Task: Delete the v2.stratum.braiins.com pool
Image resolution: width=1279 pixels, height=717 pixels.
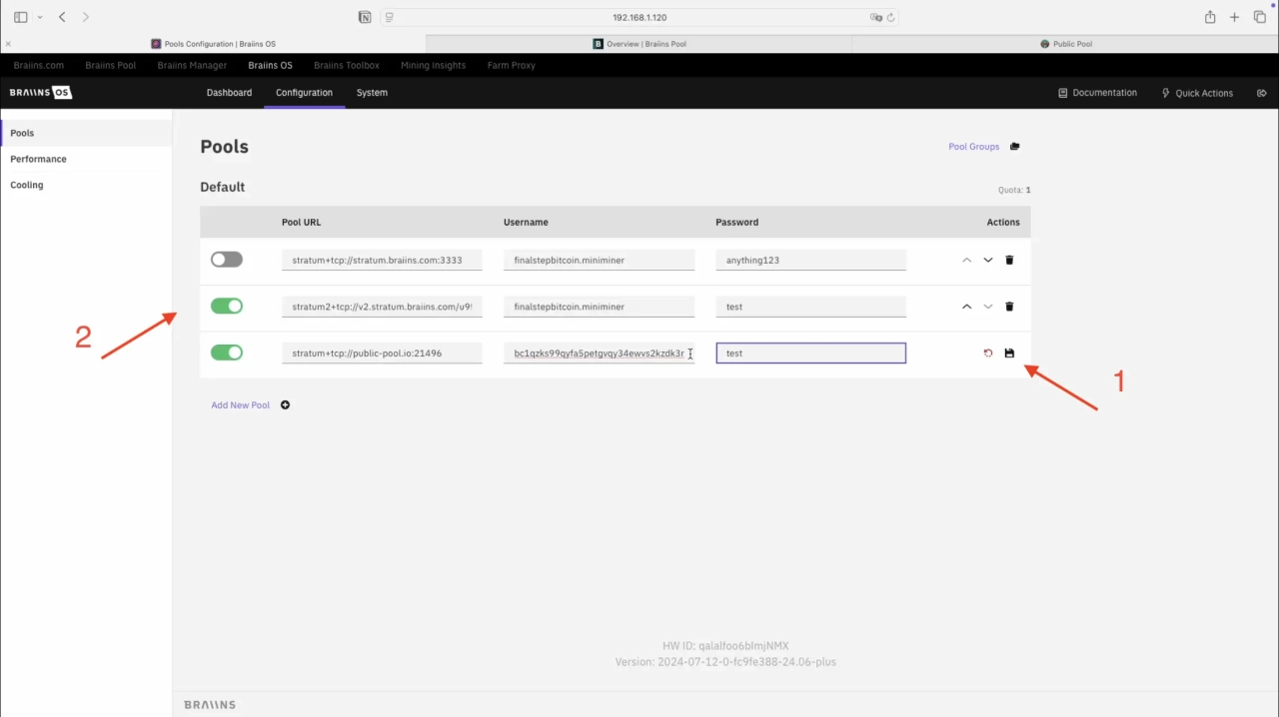Action: [x=1009, y=307]
